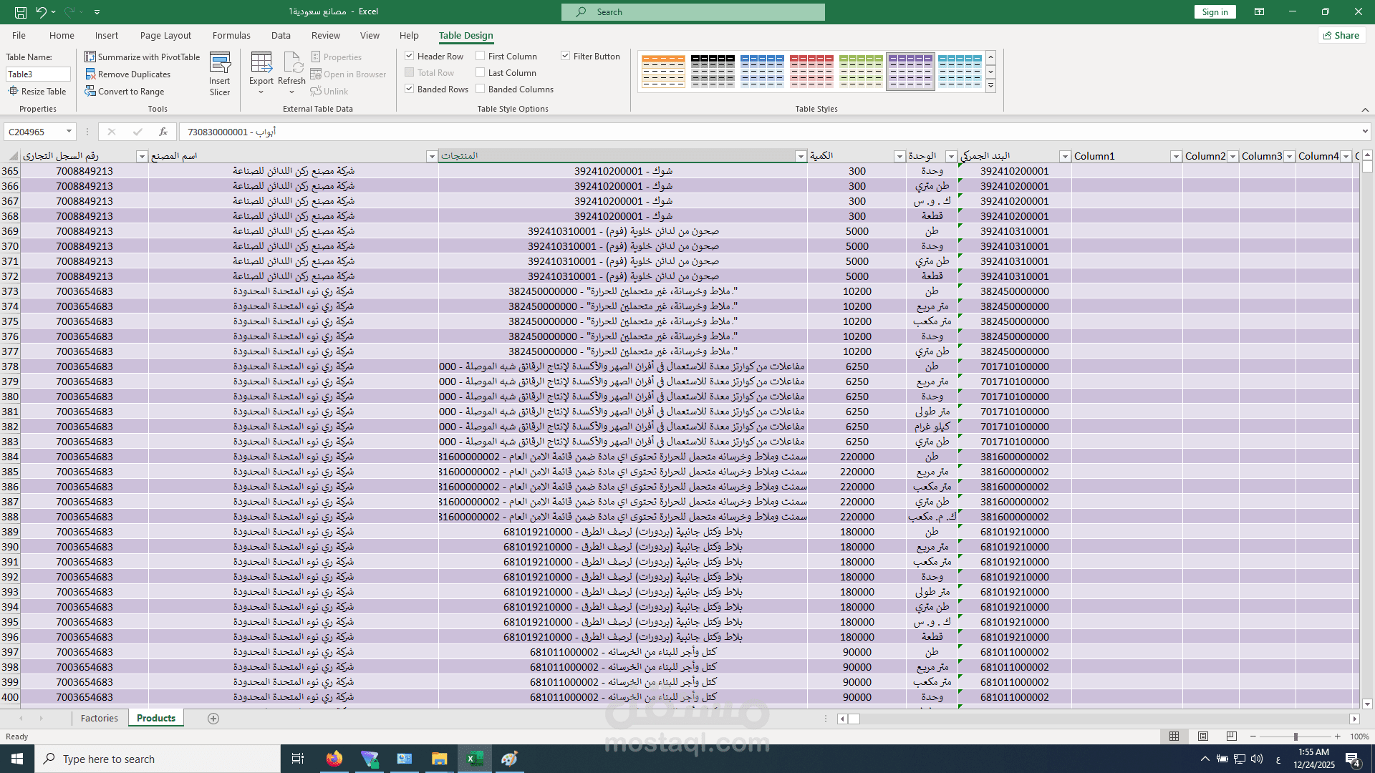1375x773 pixels.
Task: Enable the First Column checkbox
Action: coord(481,56)
